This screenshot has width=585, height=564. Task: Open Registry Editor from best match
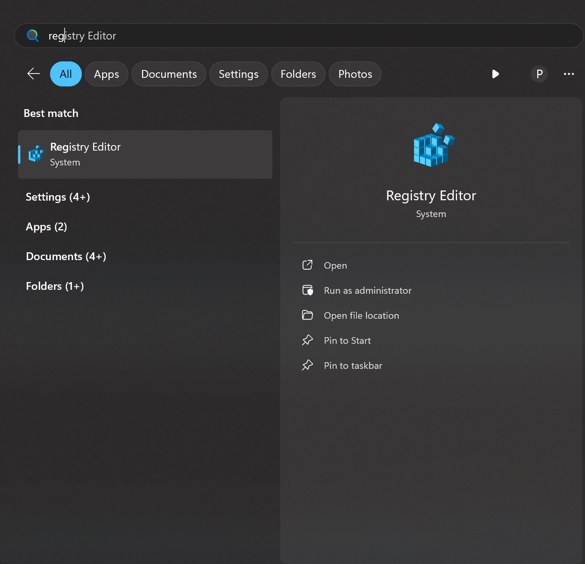click(145, 154)
